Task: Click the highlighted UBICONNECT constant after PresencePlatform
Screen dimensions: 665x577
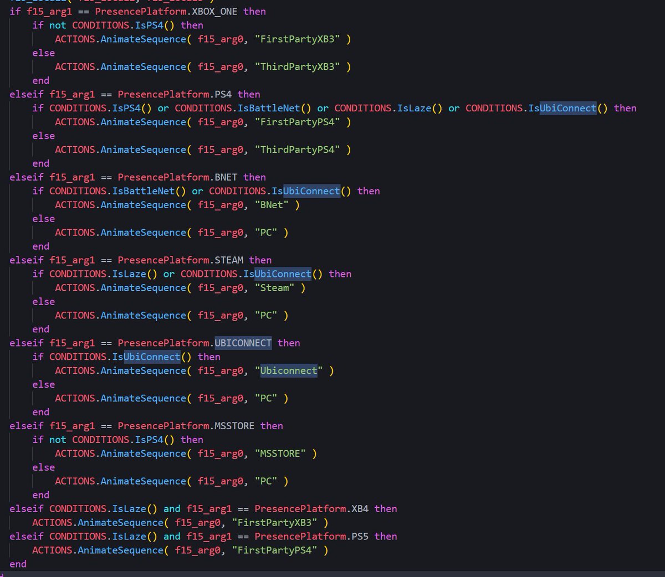Action: [x=243, y=343]
